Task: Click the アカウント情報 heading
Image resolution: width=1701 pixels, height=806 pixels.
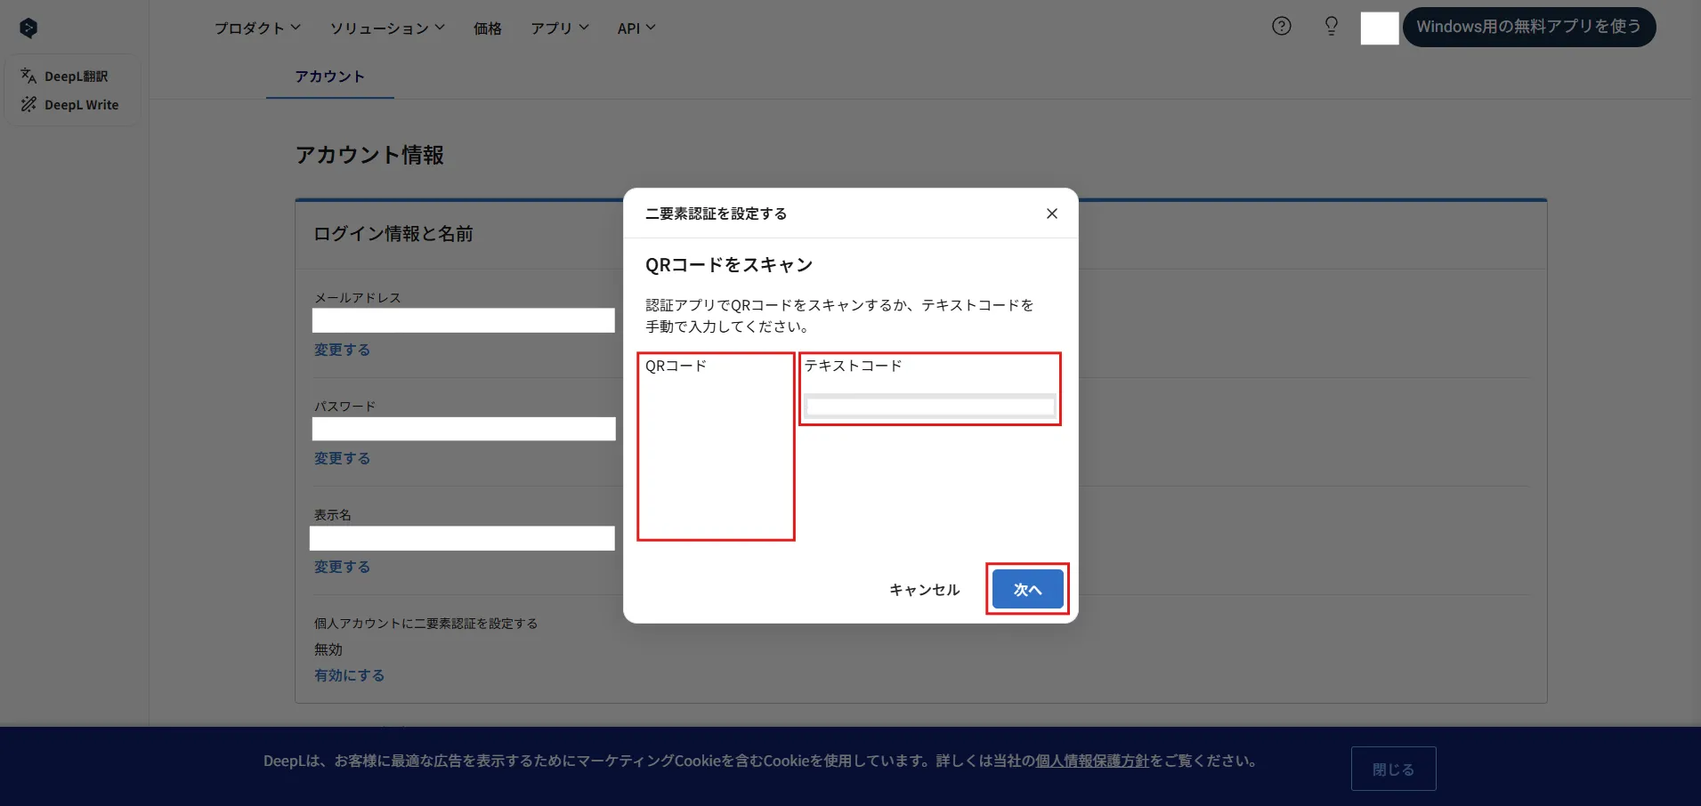Action: pos(369,155)
